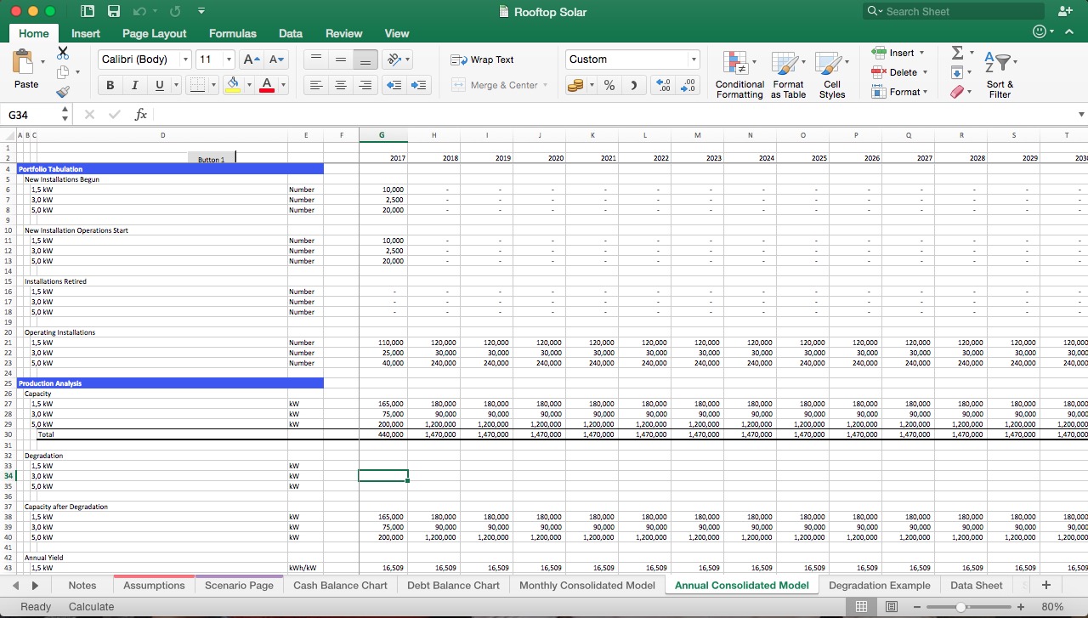This screenshot has width=1088, height=618.
Task: Switch to the Formulas ribbon tab
Action: coord(232,33)
